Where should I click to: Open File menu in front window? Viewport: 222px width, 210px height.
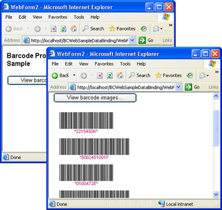point(55,64)
